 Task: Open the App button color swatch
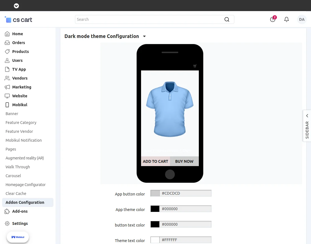click(155, 193)
